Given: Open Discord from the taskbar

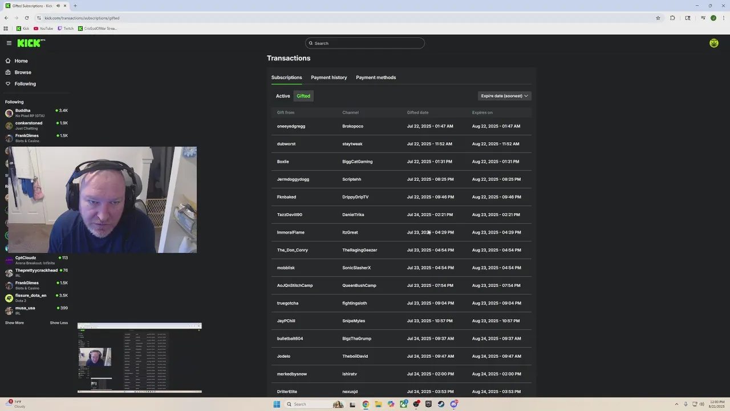Looking at the screenshot, I should tap(453, 404).
